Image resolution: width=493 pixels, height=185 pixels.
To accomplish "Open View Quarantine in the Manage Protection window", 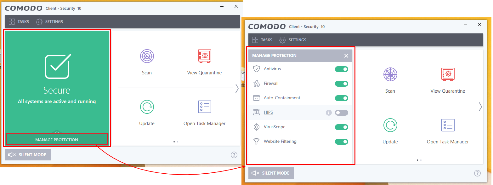I will point(448,80).
